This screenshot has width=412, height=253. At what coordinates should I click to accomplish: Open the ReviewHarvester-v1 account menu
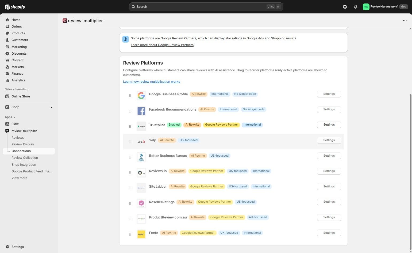tap(385, 7)
